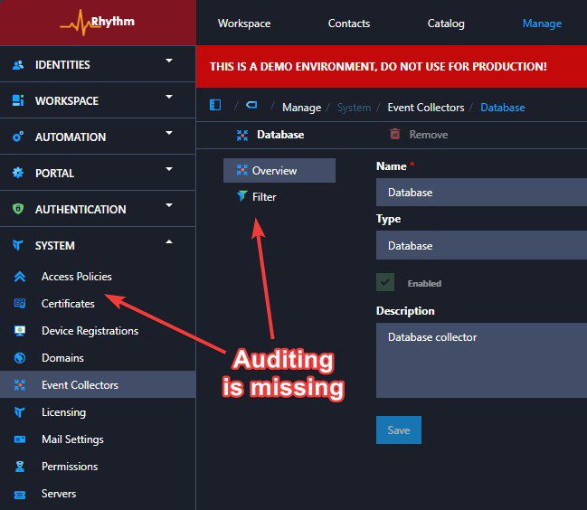The height and width of the screenshot is (510, 587).
Task: Follow the Event Collectors breadcrumb link
Action: [x=425, y=108]
